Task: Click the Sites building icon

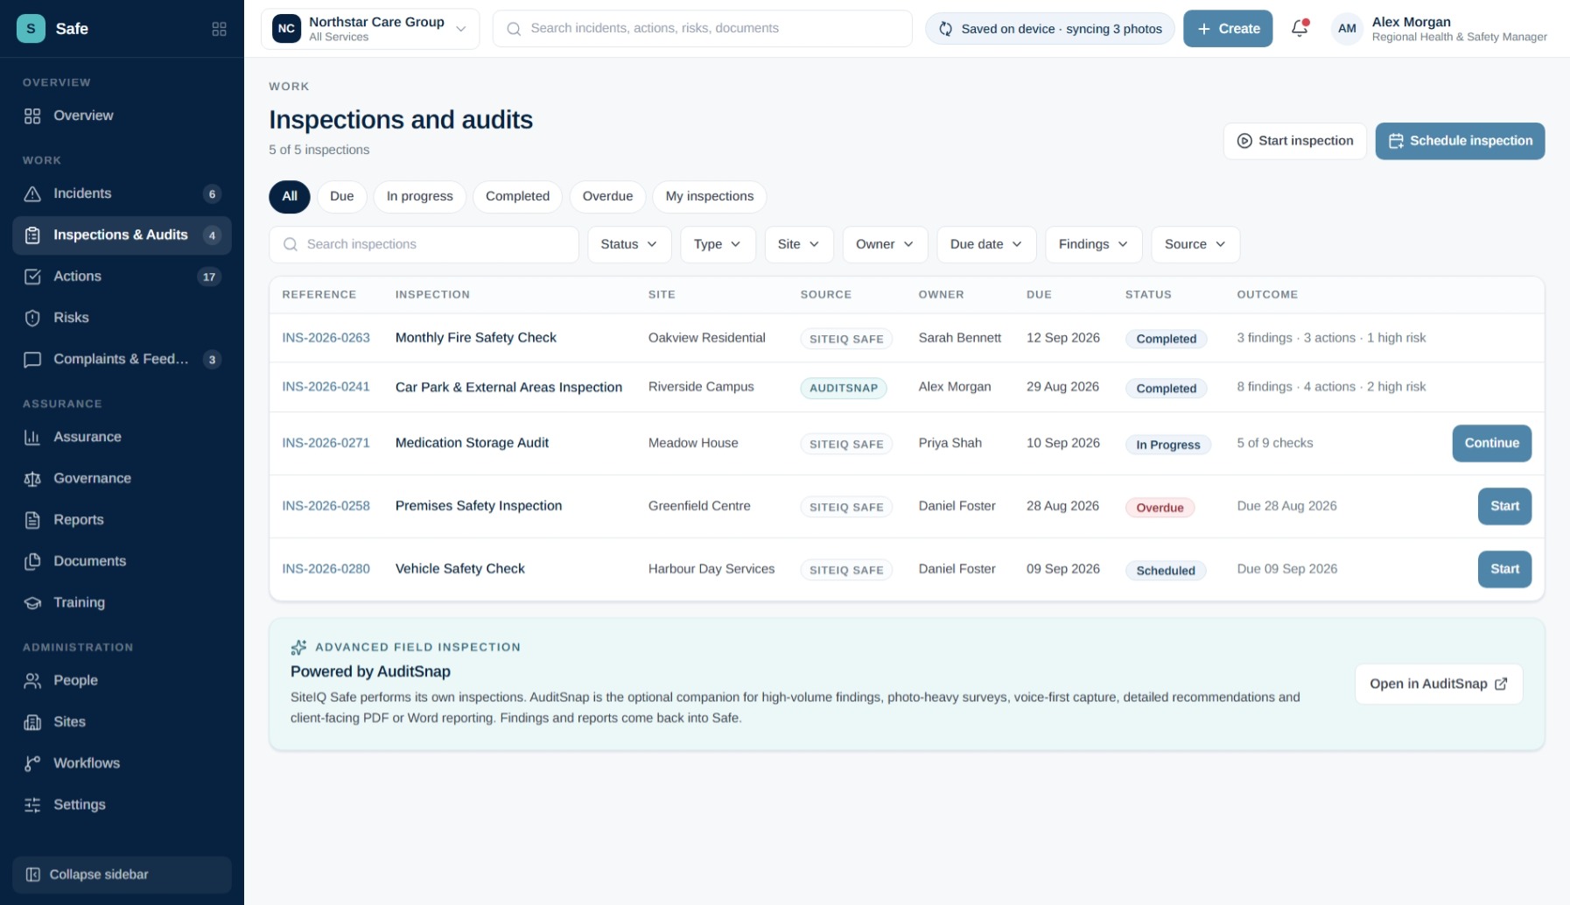Action: pos(32,722)
